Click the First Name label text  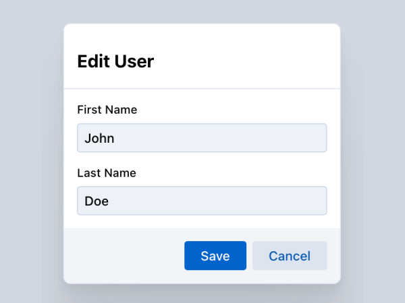click(107, 109)
